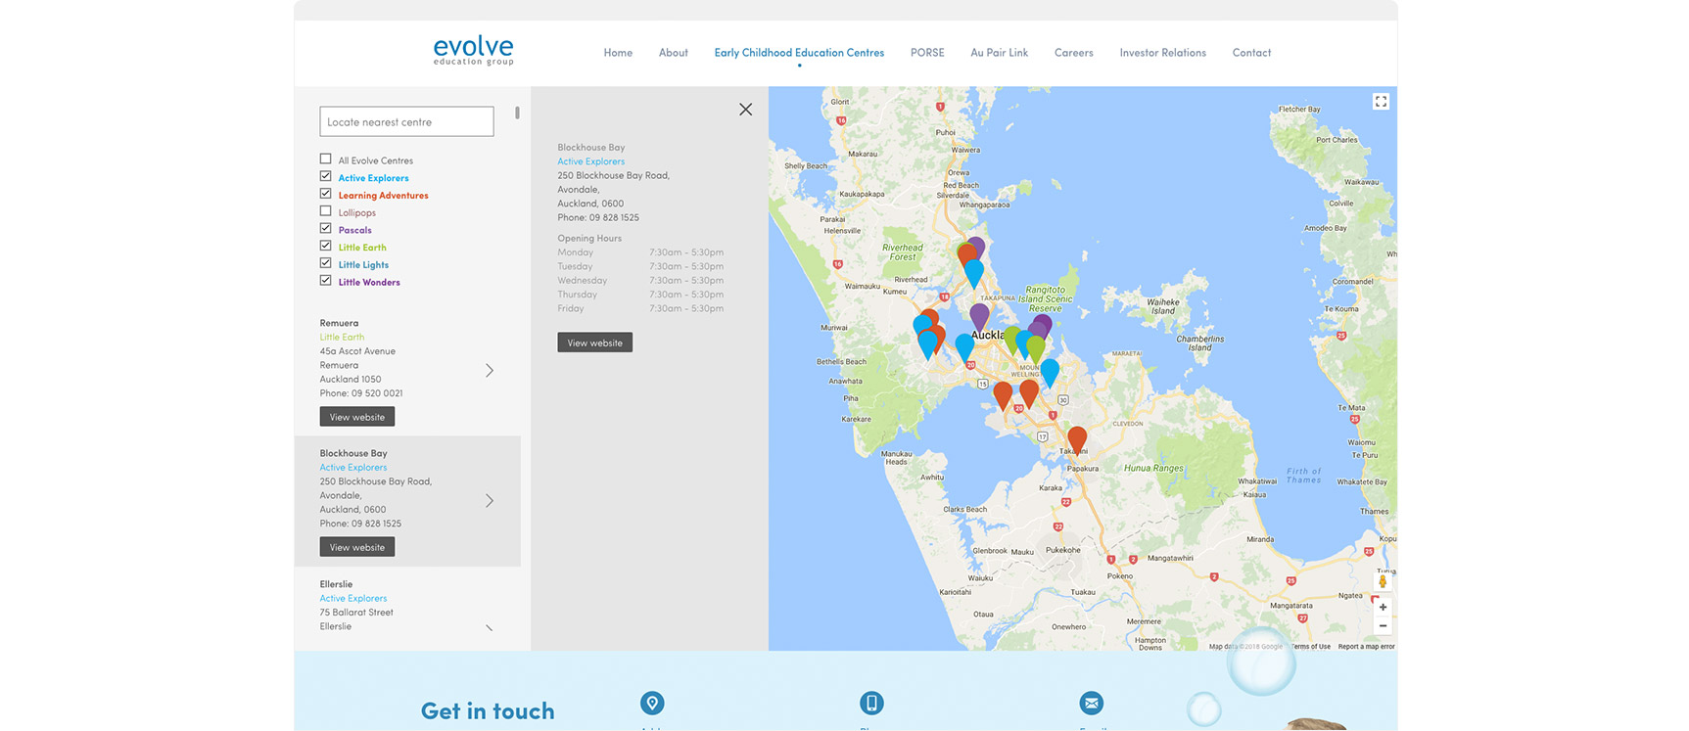1689x731 pixels.
Task: Select the Remuera centre name
Action: [x=339, y=323]
